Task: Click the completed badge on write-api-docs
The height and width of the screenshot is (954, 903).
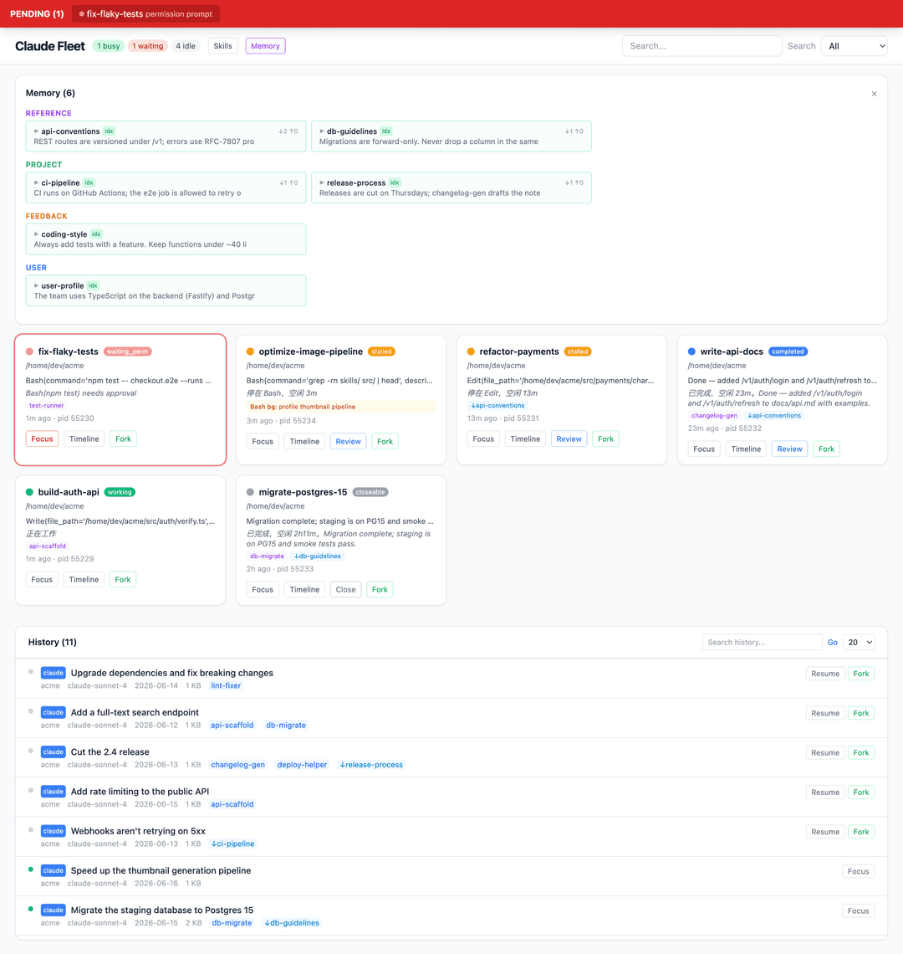Action: [x=788, y=351]
